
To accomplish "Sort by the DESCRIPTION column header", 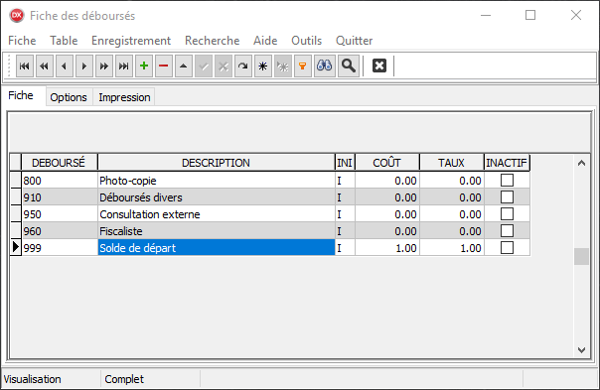I will point(216,163).
